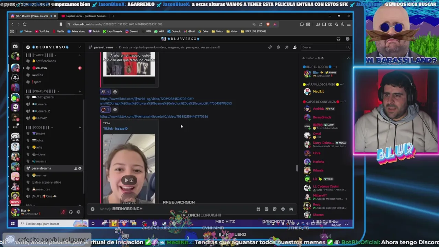The image size is (439, 247).
Task: Open user settings gear
Action: 78,212
